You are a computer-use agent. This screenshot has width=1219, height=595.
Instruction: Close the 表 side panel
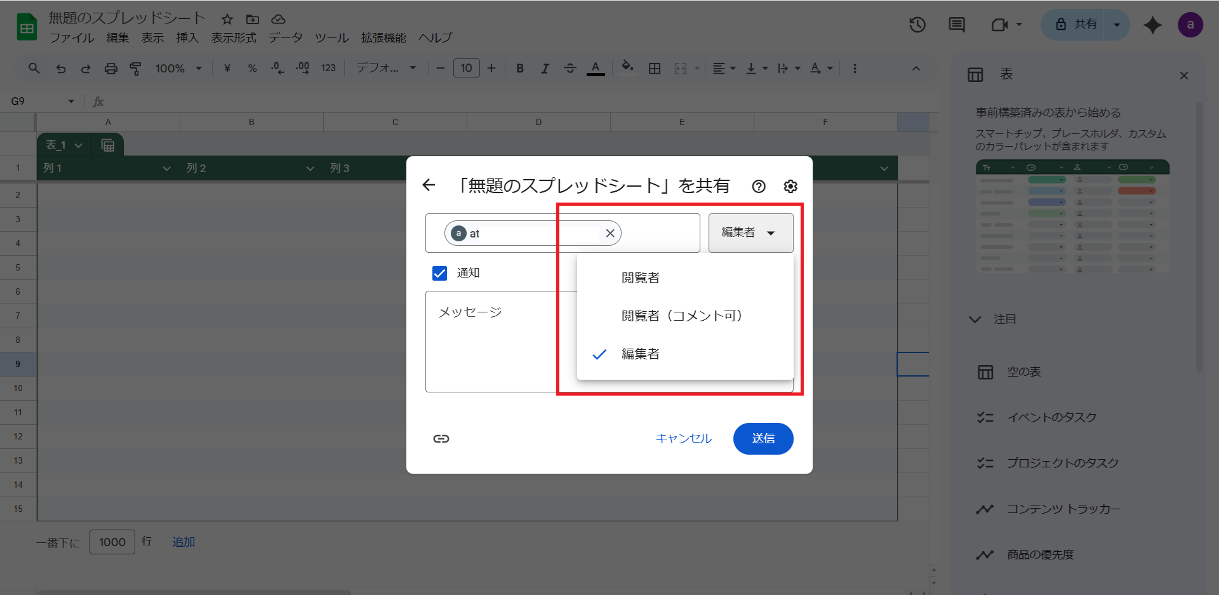(x=1183, y=76)
